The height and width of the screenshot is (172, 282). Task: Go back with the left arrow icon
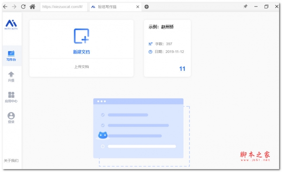(5, 7)
